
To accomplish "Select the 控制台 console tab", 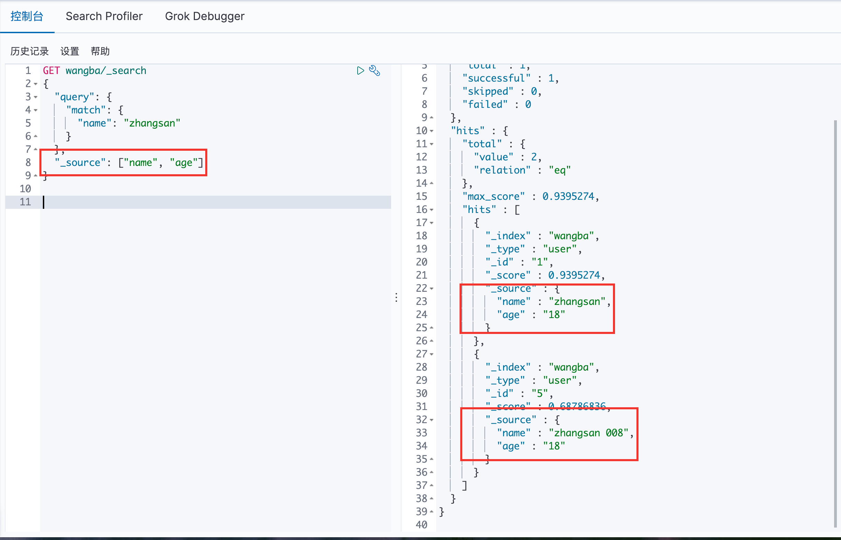I will [x=27, y=16].
